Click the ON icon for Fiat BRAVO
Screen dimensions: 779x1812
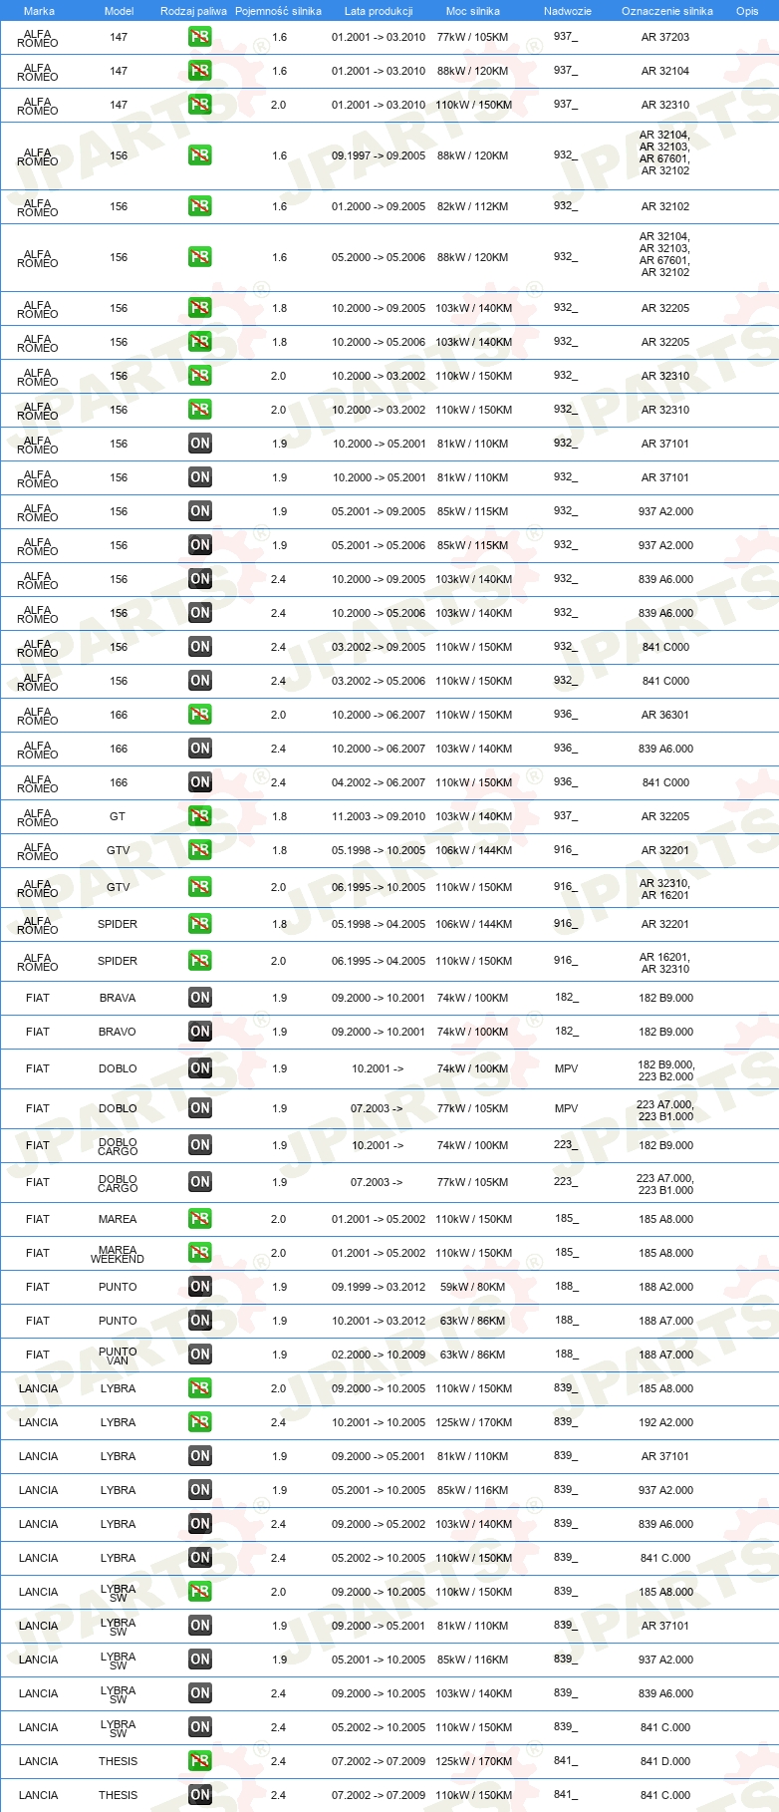(200, 1032)
